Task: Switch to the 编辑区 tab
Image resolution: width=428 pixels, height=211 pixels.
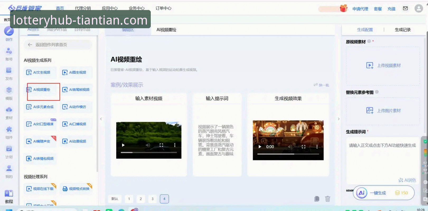Action: click(128, 30)
